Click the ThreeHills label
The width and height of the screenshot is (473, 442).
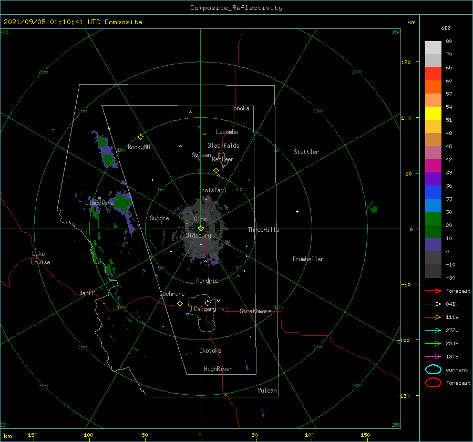pos(264,230)
